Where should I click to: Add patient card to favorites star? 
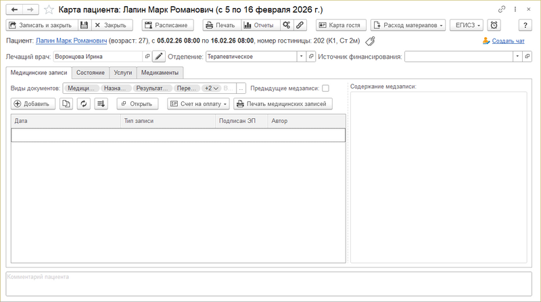pos(49,9)
